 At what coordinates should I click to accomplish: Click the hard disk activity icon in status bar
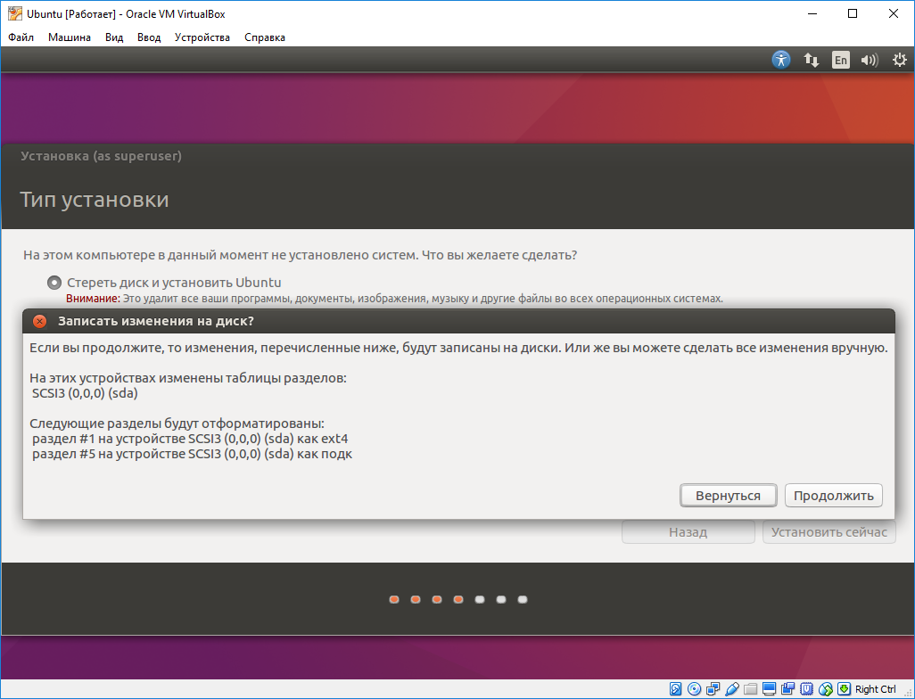tap(675, 689)
